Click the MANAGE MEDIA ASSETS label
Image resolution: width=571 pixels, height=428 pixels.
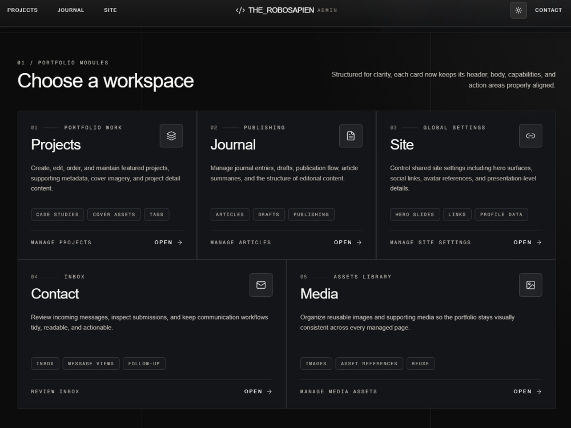pyautogui.click(x=339, y=391)
